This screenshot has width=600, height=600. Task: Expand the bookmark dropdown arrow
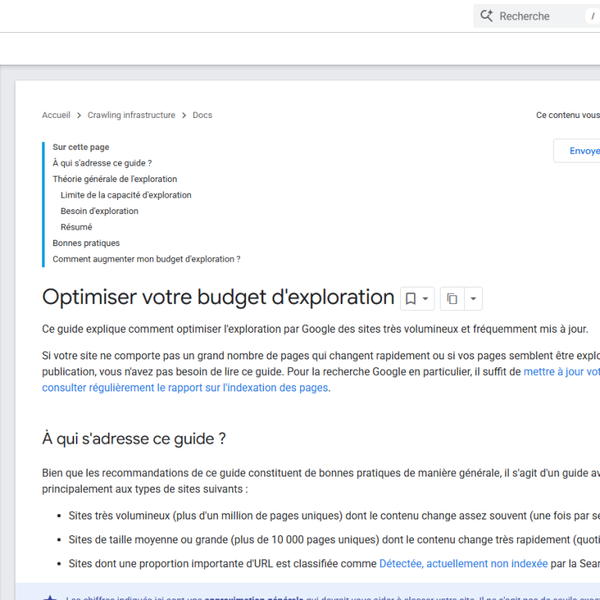point(426,298)
